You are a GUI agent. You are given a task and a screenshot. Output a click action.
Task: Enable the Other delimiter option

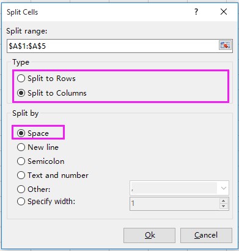coord(34,189)
